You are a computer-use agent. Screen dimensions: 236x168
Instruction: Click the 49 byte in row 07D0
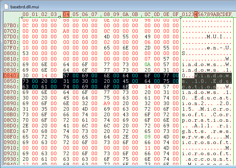pyautogui.click(x=147, y=37)
